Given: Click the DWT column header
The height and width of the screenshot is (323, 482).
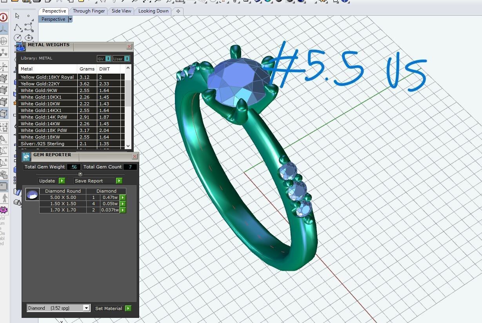Looking at the screenshot, I should coord(109,69).
